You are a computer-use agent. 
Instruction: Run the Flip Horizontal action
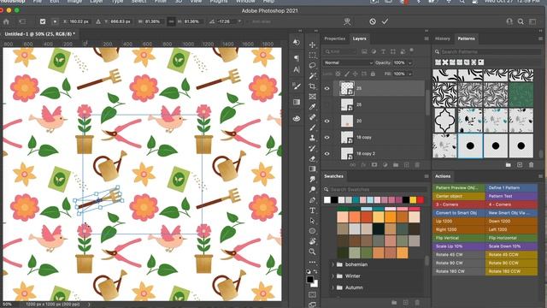[x=511, y=238]
